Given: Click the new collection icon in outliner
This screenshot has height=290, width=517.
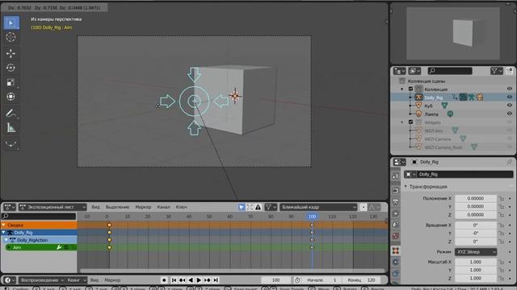Looking at the screenshot, I should (x=510, y=71).
